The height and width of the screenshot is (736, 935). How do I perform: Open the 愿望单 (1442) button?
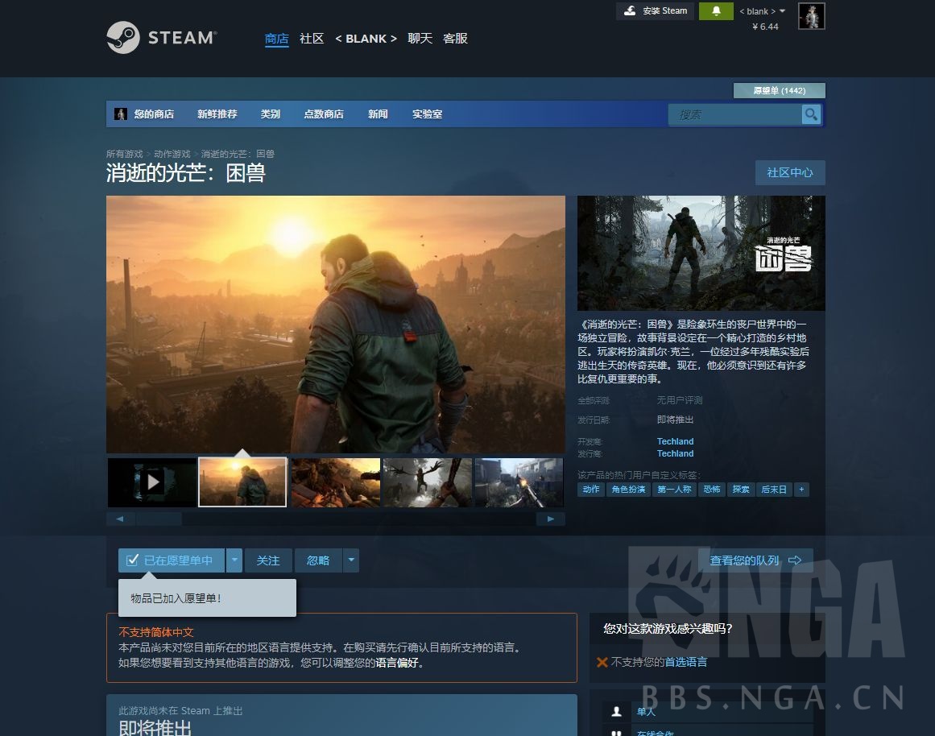[780, 91]
